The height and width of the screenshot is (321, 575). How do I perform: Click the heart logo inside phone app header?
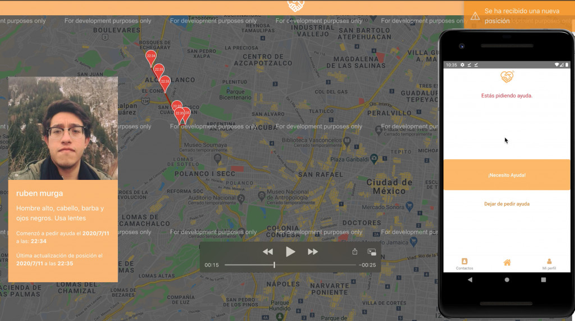[507, 76]
